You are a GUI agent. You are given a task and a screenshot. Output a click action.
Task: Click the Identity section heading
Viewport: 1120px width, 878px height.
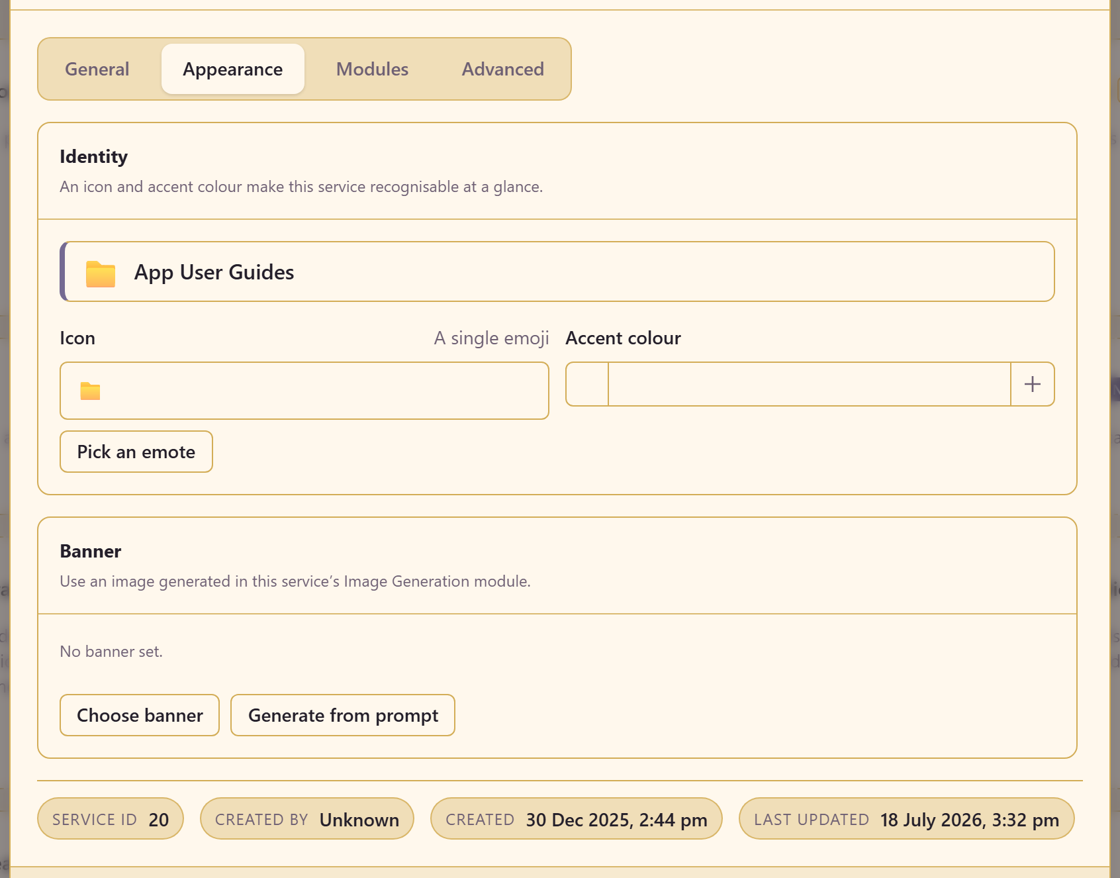[x=93, y=156]
